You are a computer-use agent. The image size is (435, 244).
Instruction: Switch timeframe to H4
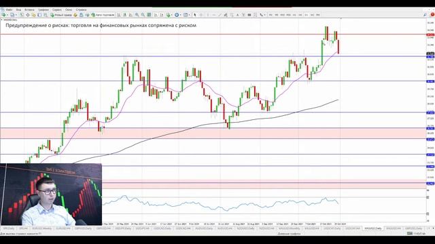point(300,15)
